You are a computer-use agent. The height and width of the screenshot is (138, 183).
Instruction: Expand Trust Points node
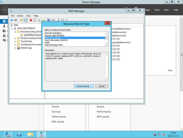[15, 42]
